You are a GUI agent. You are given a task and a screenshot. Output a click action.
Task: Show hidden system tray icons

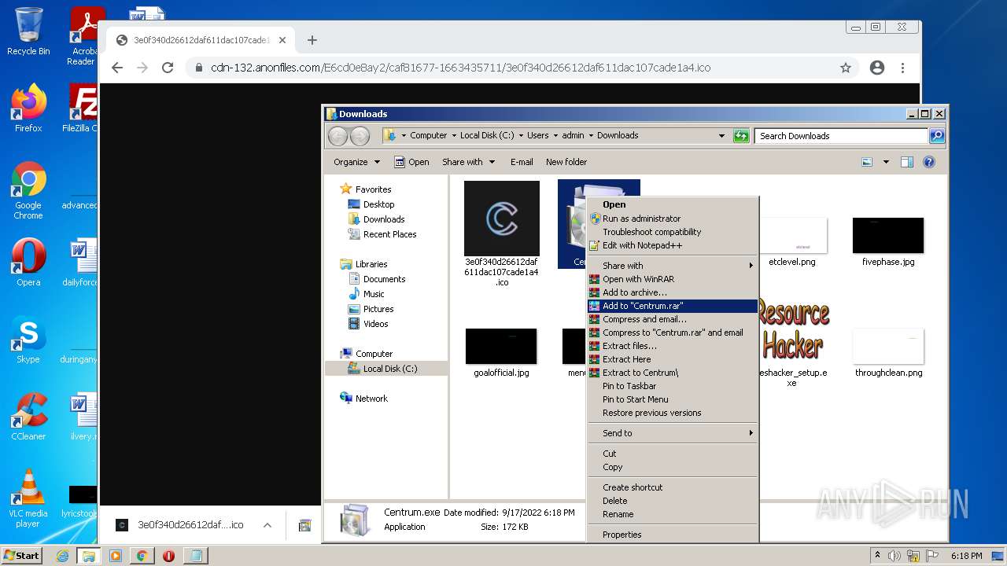[x=877, y=556]
